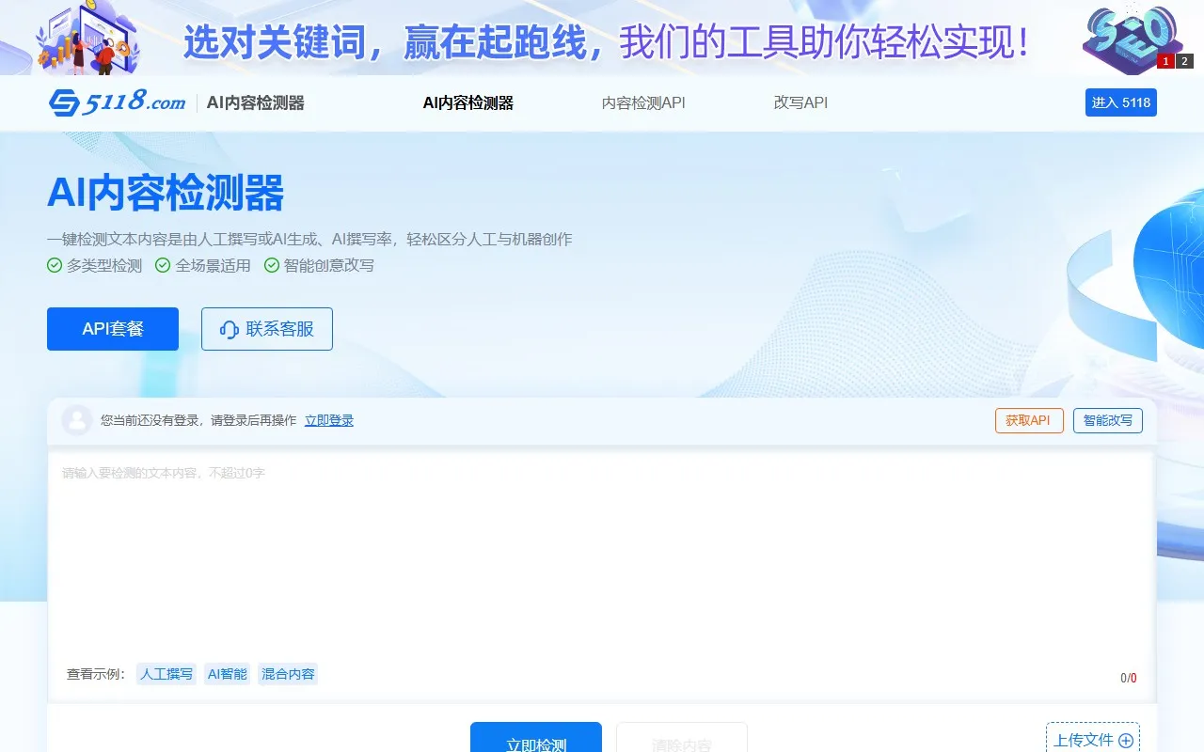This screenshot has width=1204, height=752.
Task: Open the AI内容检测器 nav tab
Action: (467, 103)
